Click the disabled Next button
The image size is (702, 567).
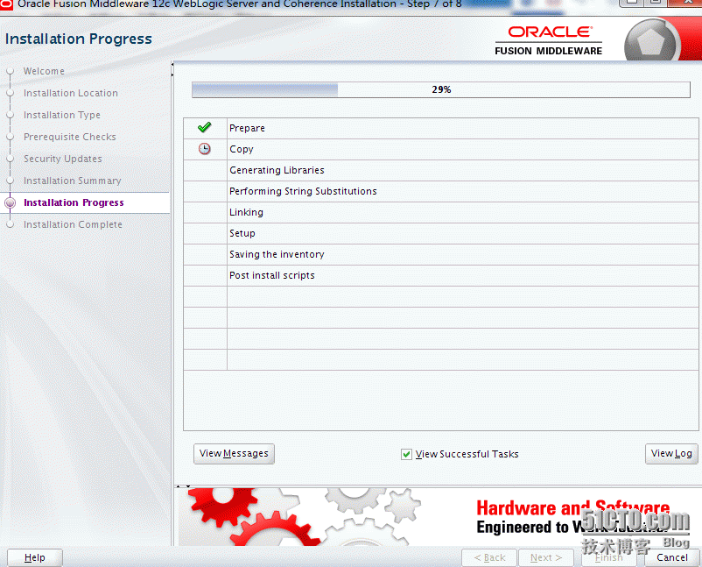[x=545, y=557]
